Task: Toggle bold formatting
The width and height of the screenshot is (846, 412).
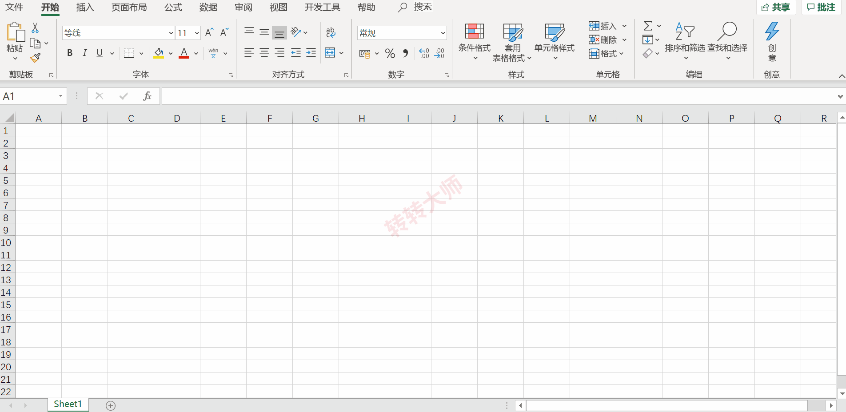Action: pos(70,53)
